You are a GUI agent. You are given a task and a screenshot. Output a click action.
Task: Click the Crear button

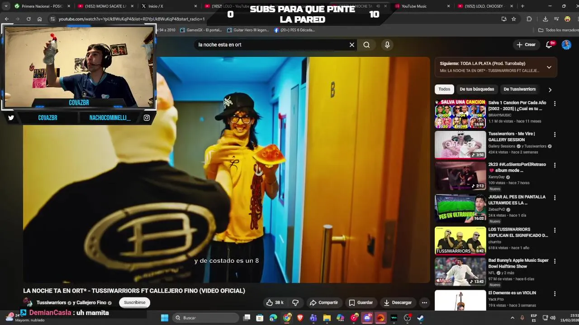pyautogui.click(x=526, y=45)
